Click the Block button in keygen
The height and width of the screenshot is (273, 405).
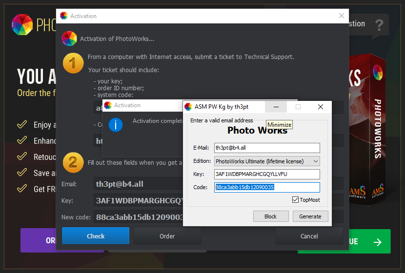tap(271, 216)
